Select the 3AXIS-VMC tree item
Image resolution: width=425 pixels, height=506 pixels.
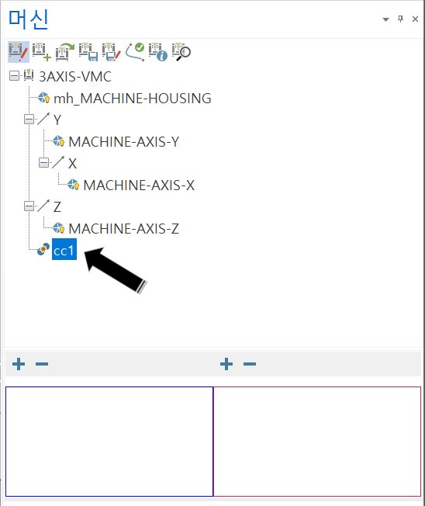(75, 77)
